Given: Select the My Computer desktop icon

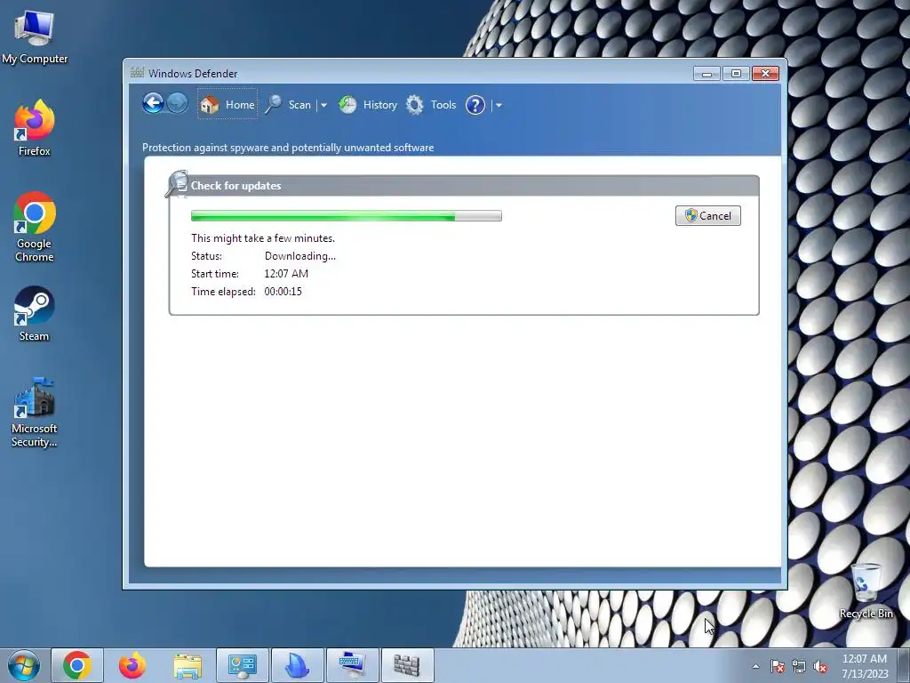Looking at the screenshot, I should (35, 37).
